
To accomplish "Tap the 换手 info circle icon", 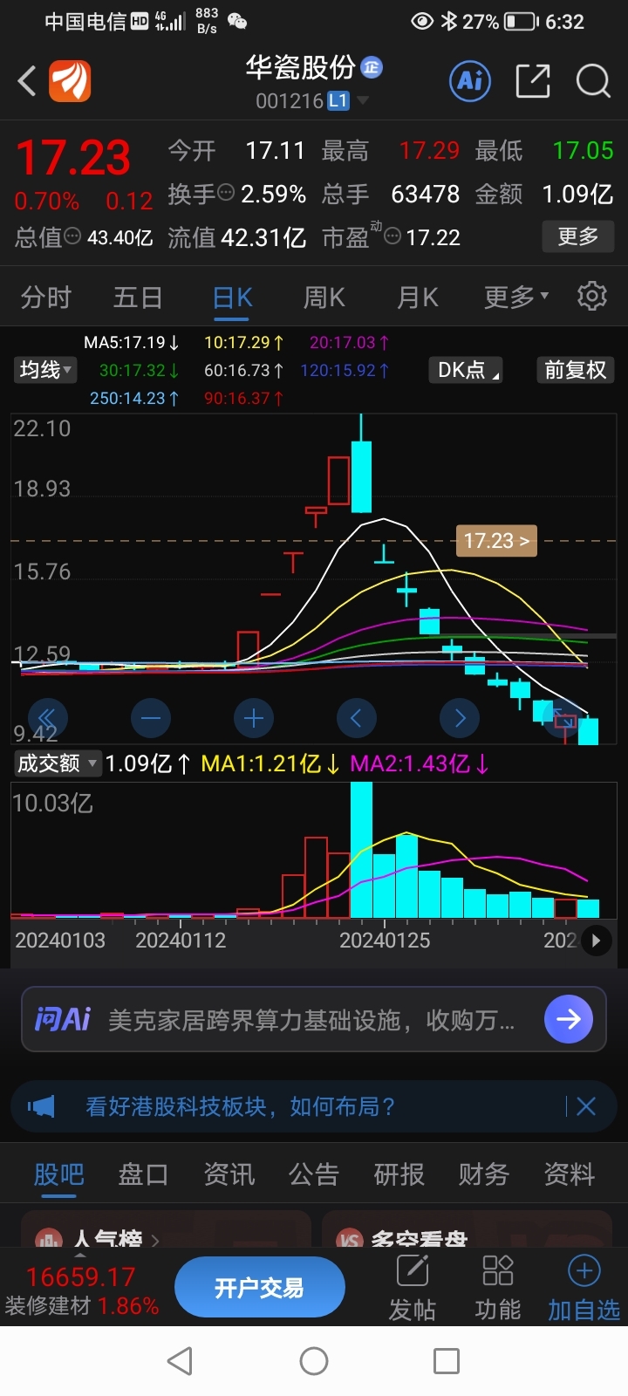I will point(225,193).
